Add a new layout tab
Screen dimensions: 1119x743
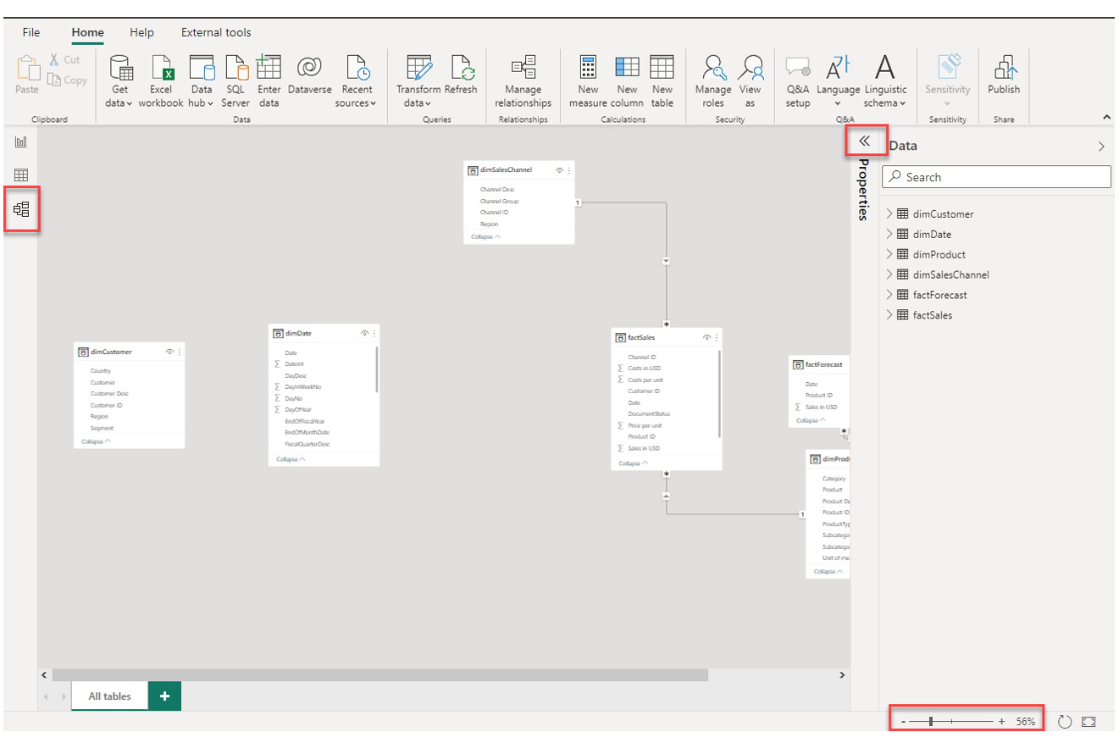coord(164,696)
